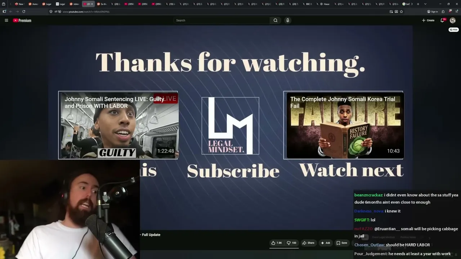Image resolution: width=461 pixels, height=259 pixels.
Task: Open the notifications bell
Action: pos(442,21)
